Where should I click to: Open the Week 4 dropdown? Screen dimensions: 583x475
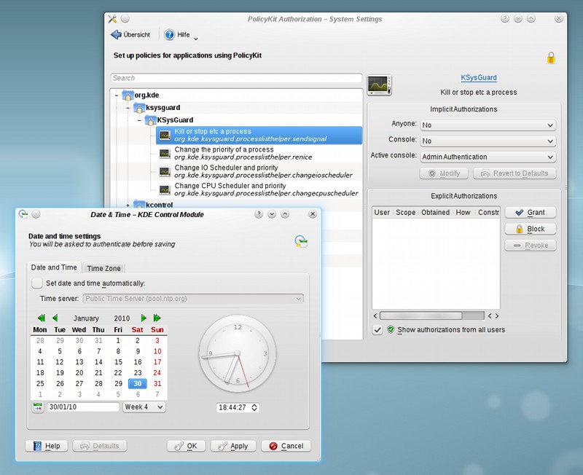(144, 407)
